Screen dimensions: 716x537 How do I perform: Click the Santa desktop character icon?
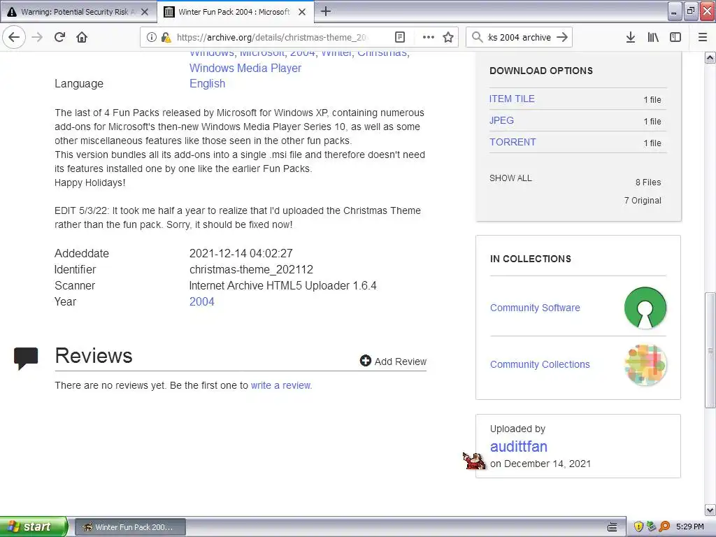[x=474, y=460]
